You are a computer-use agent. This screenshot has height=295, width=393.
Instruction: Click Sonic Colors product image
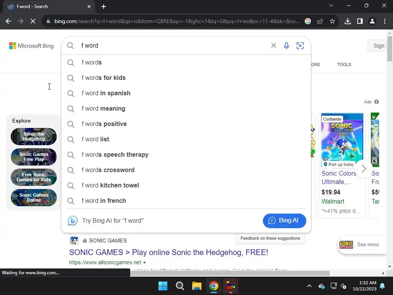(x=342, y=140)
